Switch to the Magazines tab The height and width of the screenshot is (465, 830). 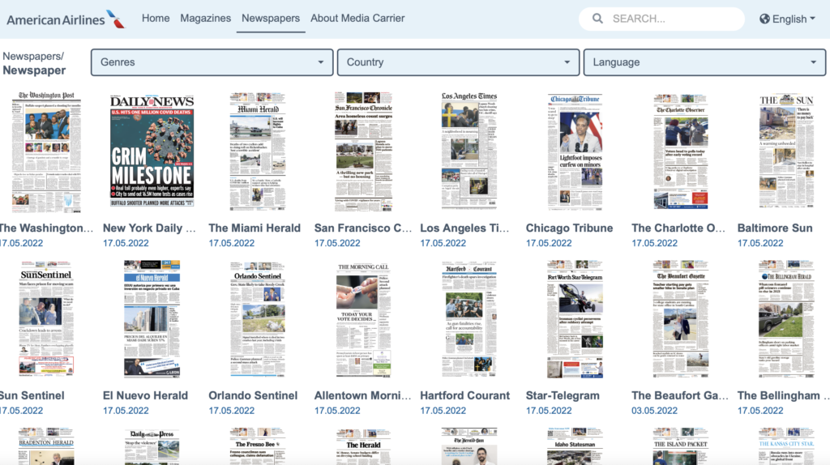[205, 18]
